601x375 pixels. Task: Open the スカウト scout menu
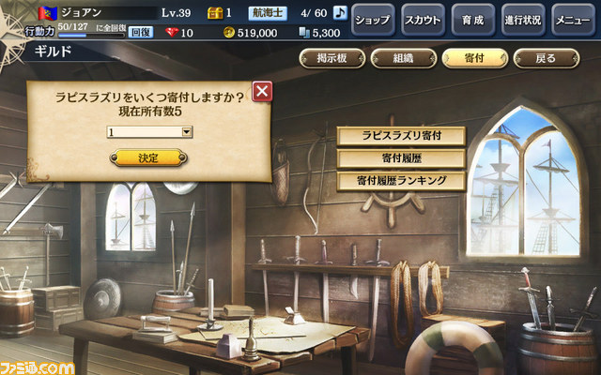(x=423, y=20)
